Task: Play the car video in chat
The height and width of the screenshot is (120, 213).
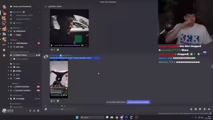Action: point(52,45)
